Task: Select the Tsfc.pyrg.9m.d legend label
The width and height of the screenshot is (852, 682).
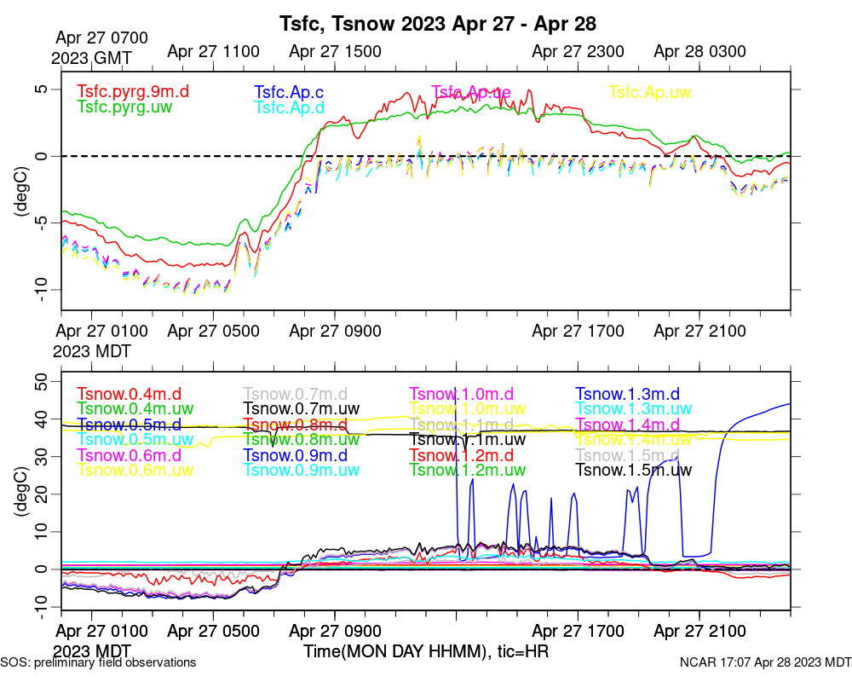Action: (x=133, y=91)
